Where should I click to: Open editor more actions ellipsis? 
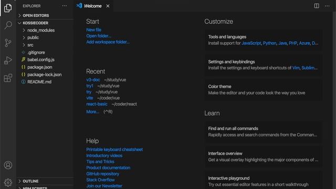[x=327, y=6]
